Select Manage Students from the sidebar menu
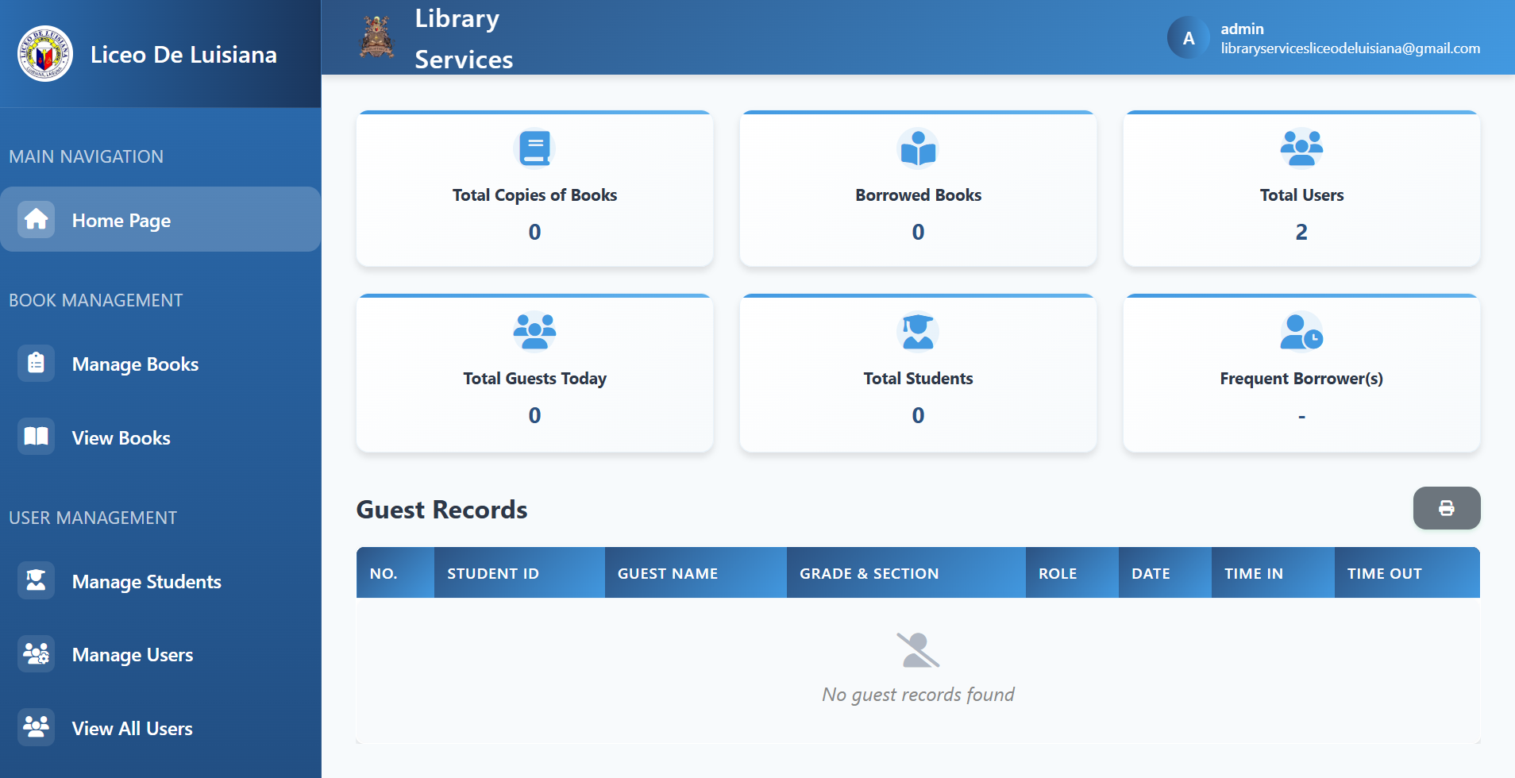1515x778 pixels. click(x=145, y=580)
